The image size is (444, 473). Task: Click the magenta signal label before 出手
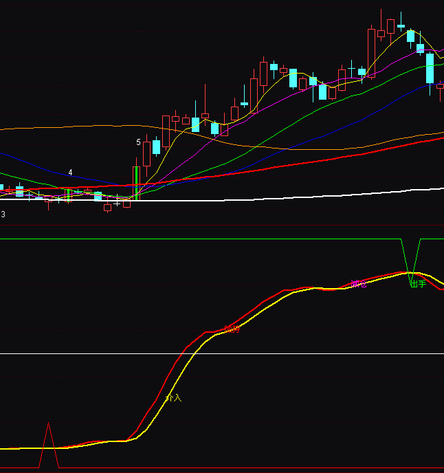358,283
